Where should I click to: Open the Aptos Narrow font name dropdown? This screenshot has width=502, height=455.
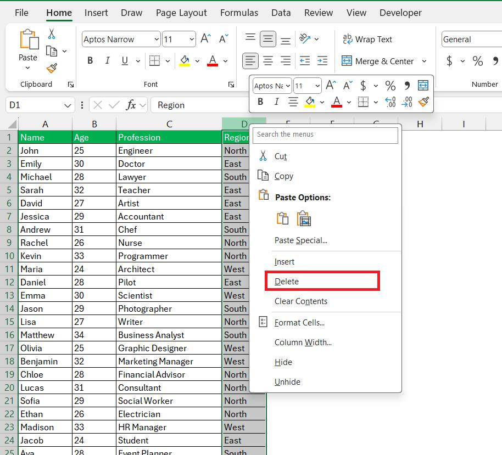(157, 40)
